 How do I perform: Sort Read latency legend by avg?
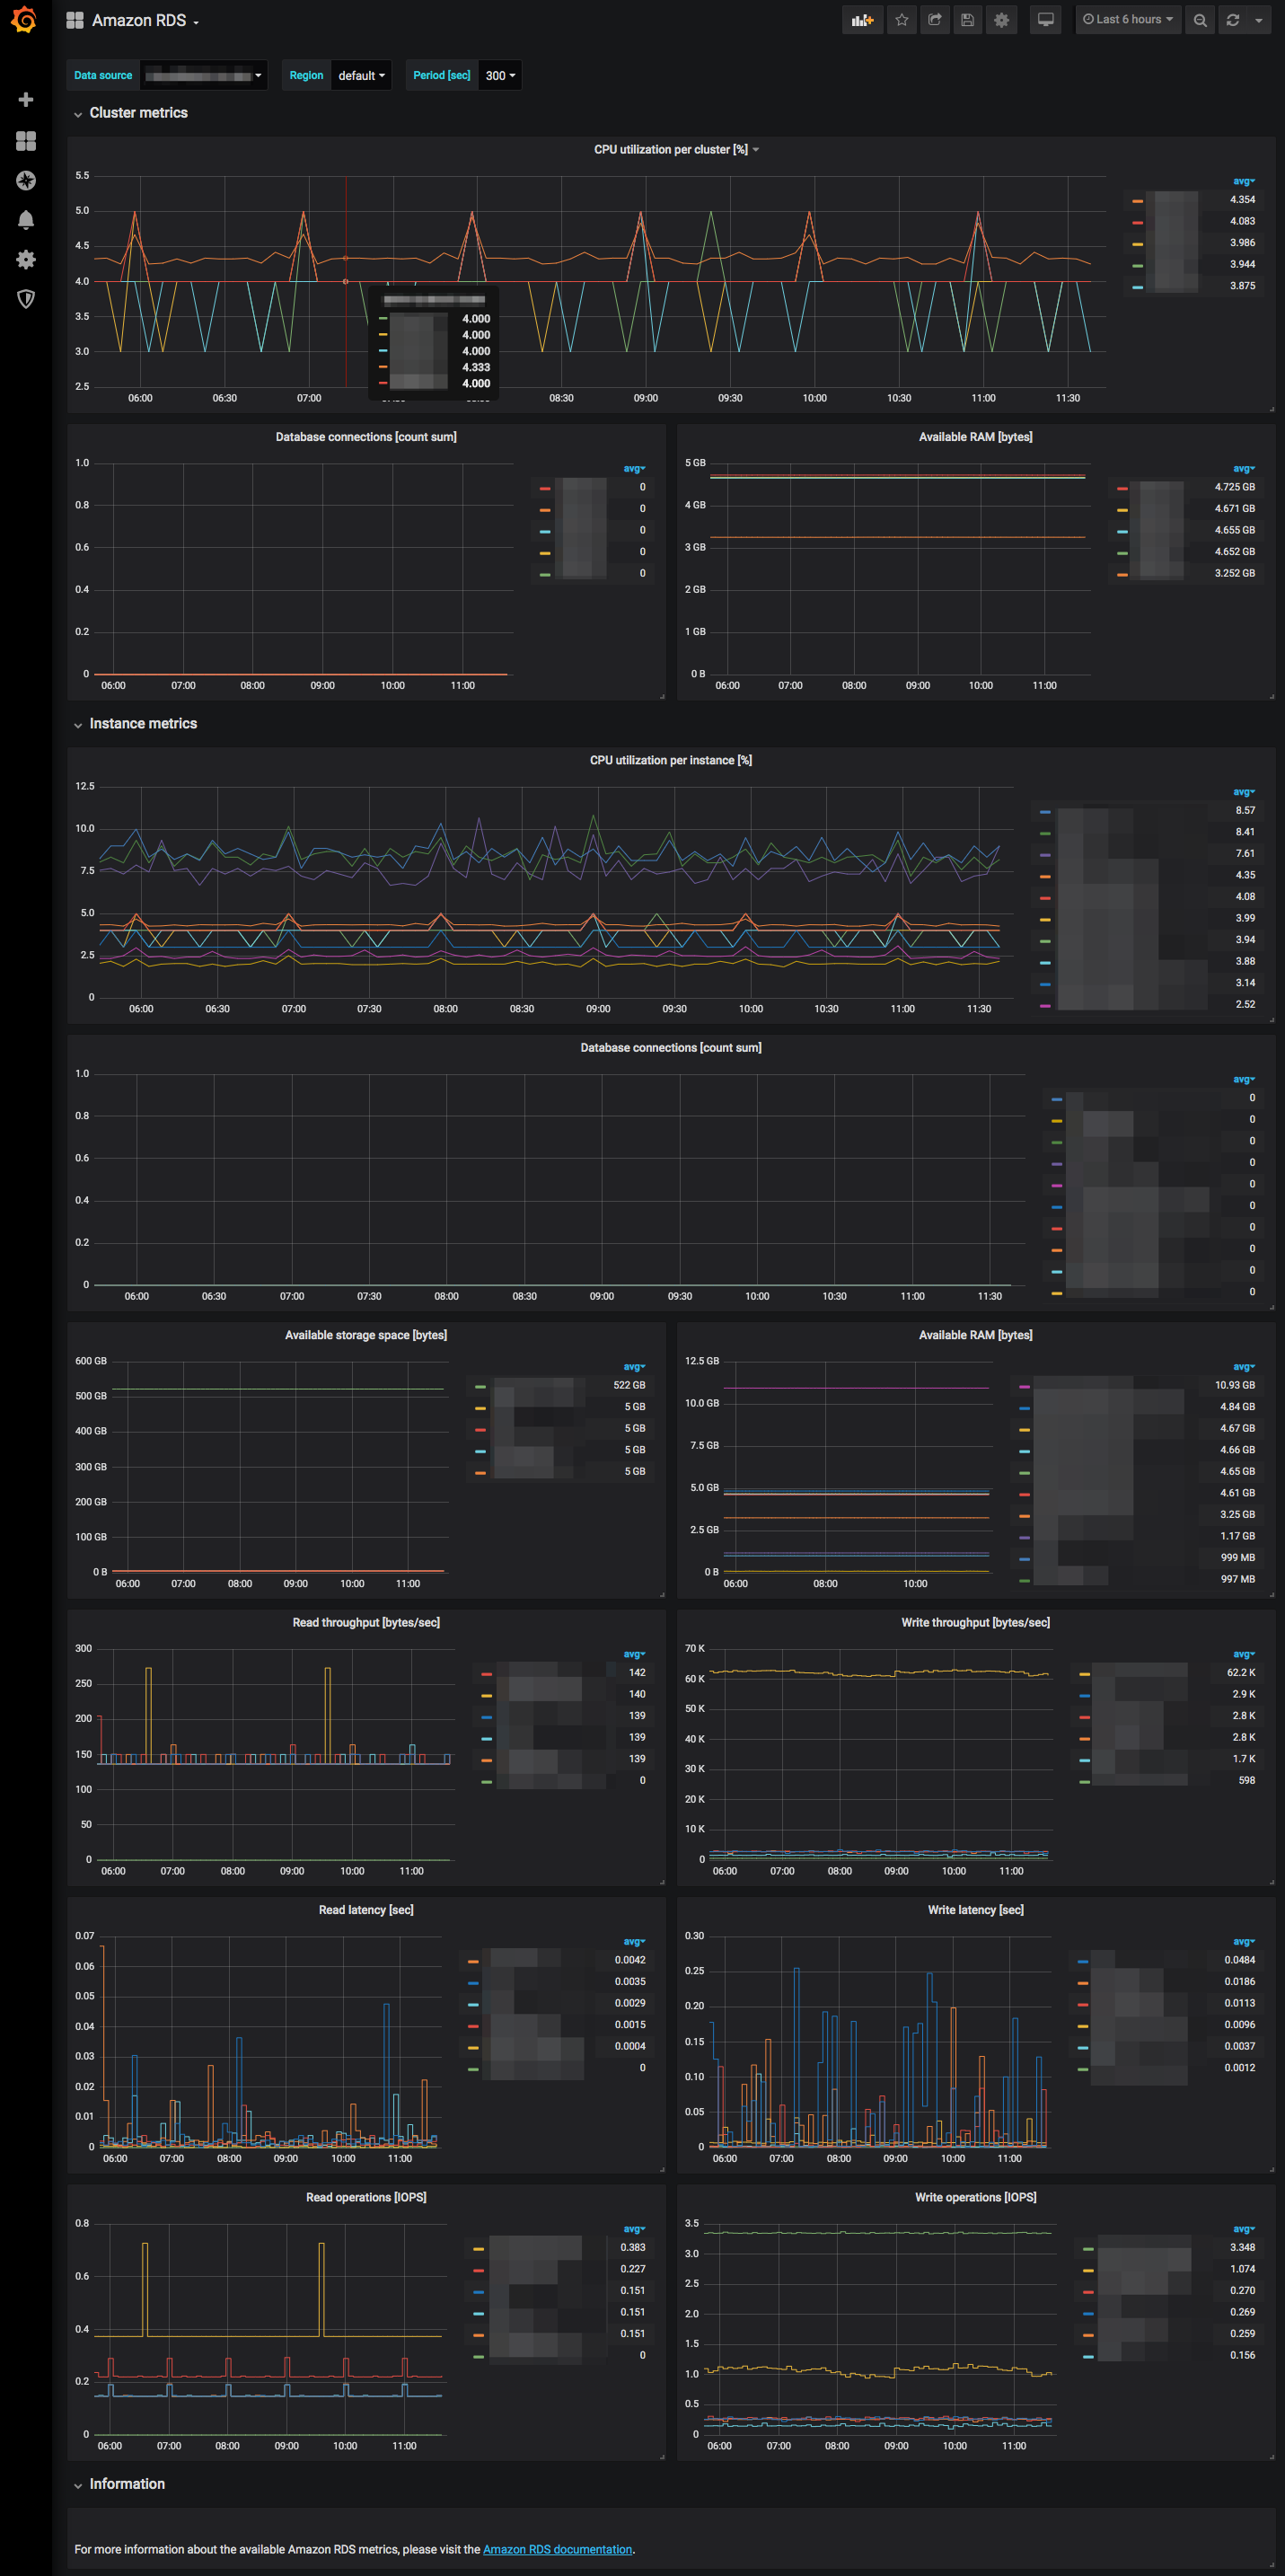coord(634,1942)
